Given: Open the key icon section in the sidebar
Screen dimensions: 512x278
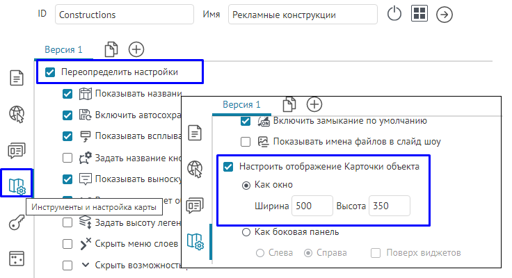Looking at the screenshot, I should point(17,223).
